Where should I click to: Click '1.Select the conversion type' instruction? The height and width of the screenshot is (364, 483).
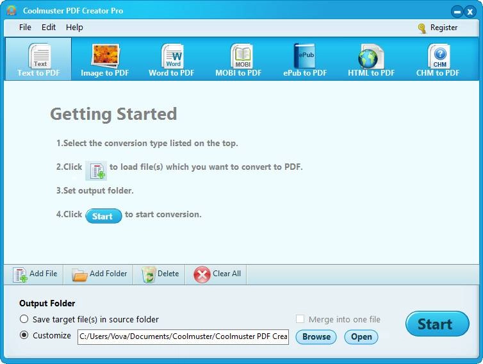click(x=147, y=144)
